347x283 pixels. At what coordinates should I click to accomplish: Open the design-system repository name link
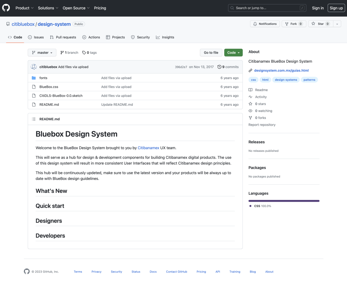pos(54,24)
